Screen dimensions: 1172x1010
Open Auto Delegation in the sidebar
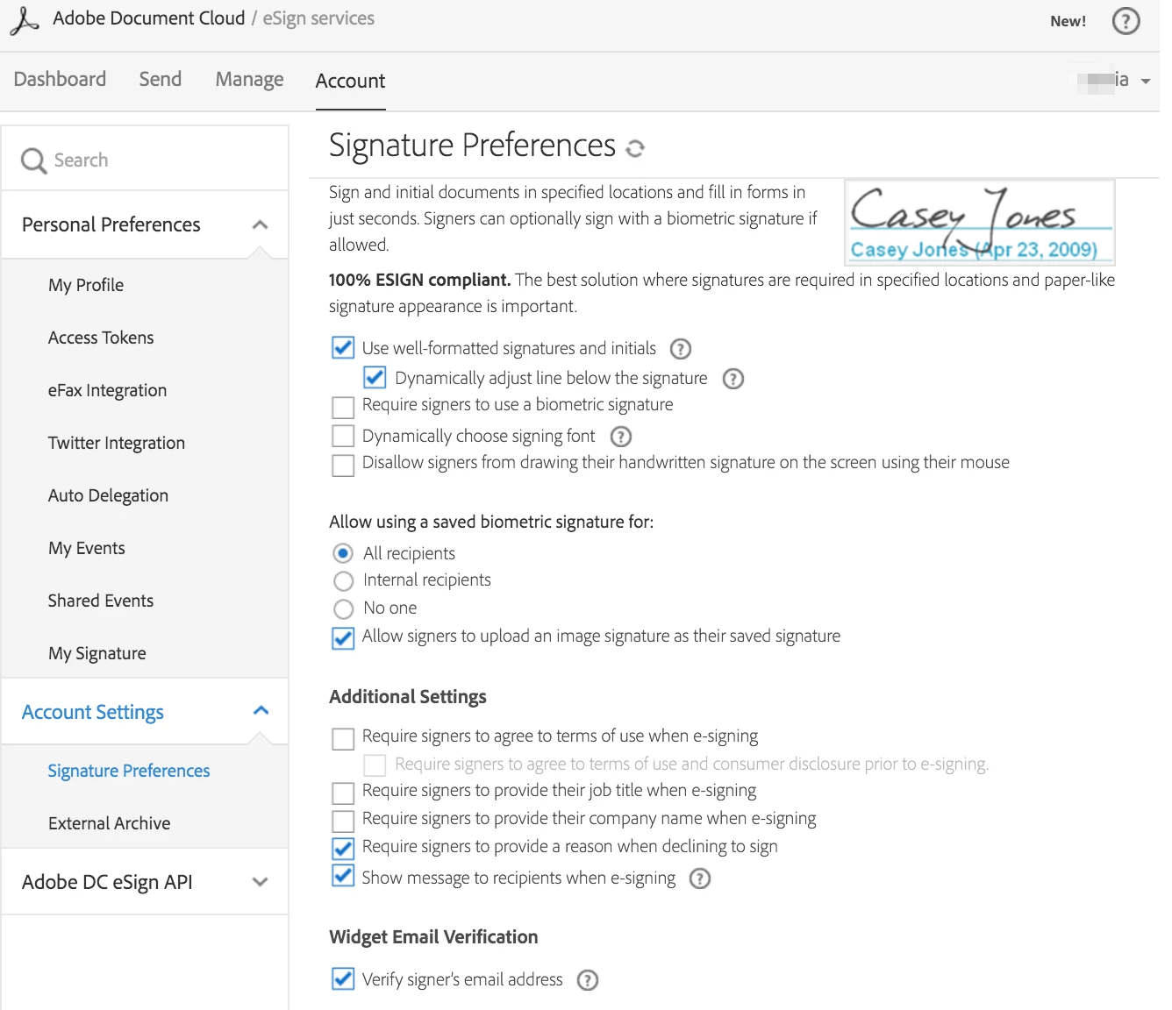pyautogui.click(x=108, y=496)
